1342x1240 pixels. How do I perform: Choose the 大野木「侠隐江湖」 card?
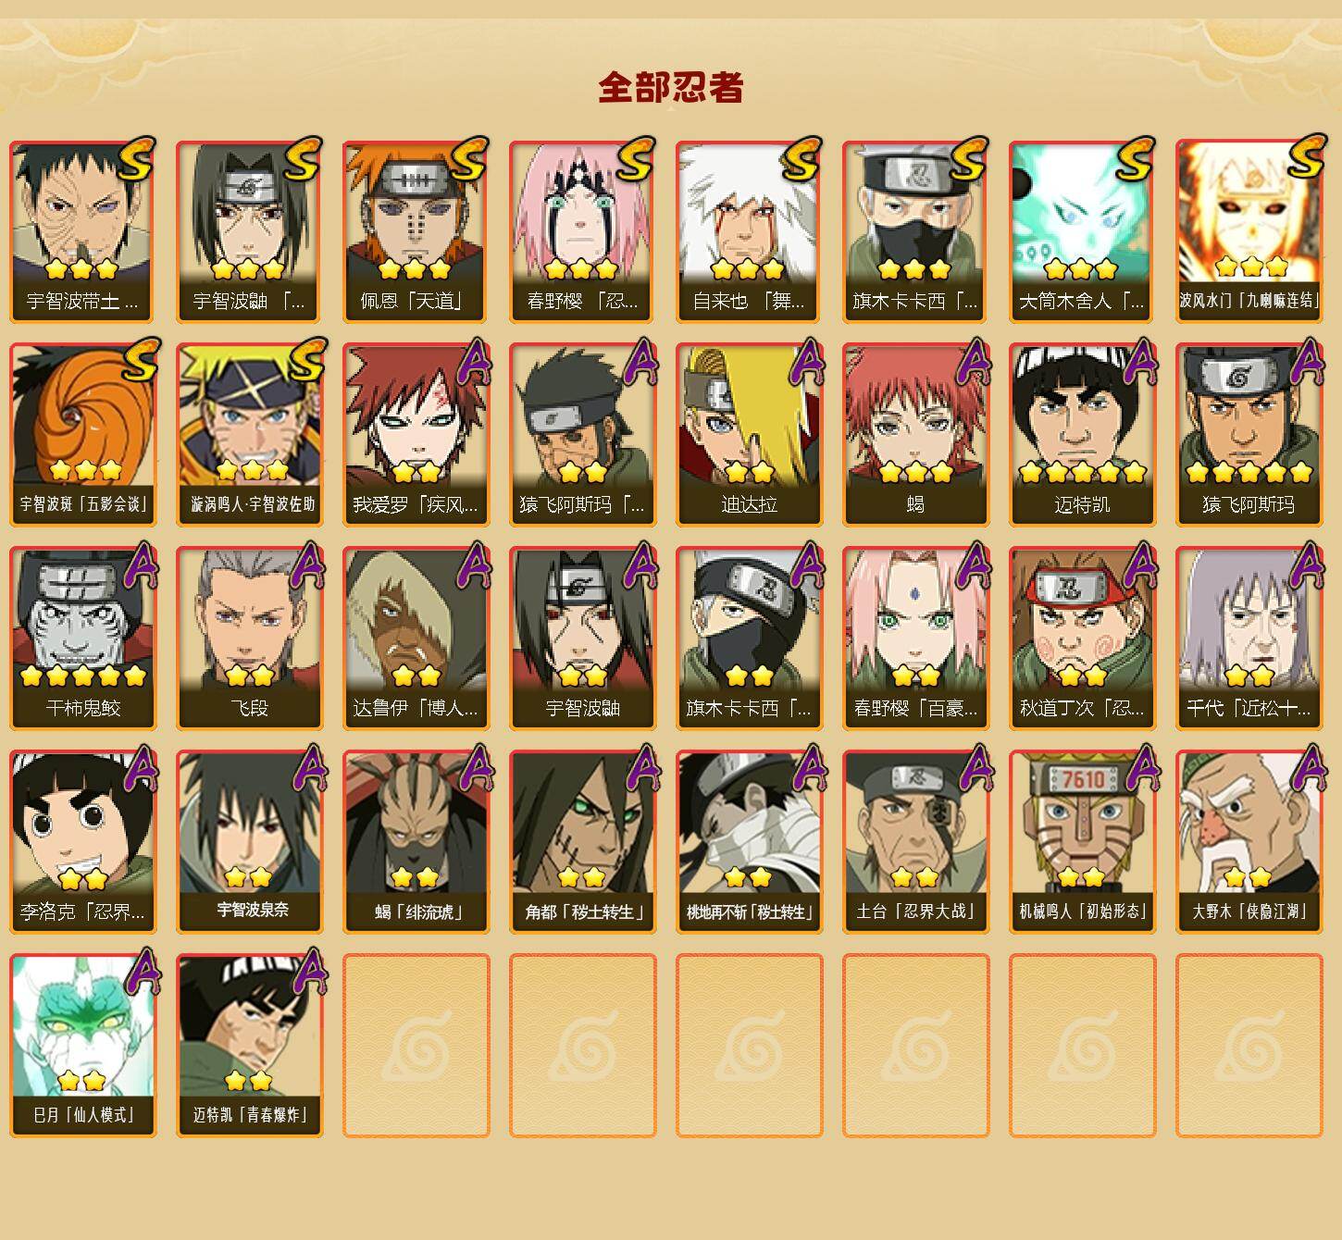(1249, 842)
